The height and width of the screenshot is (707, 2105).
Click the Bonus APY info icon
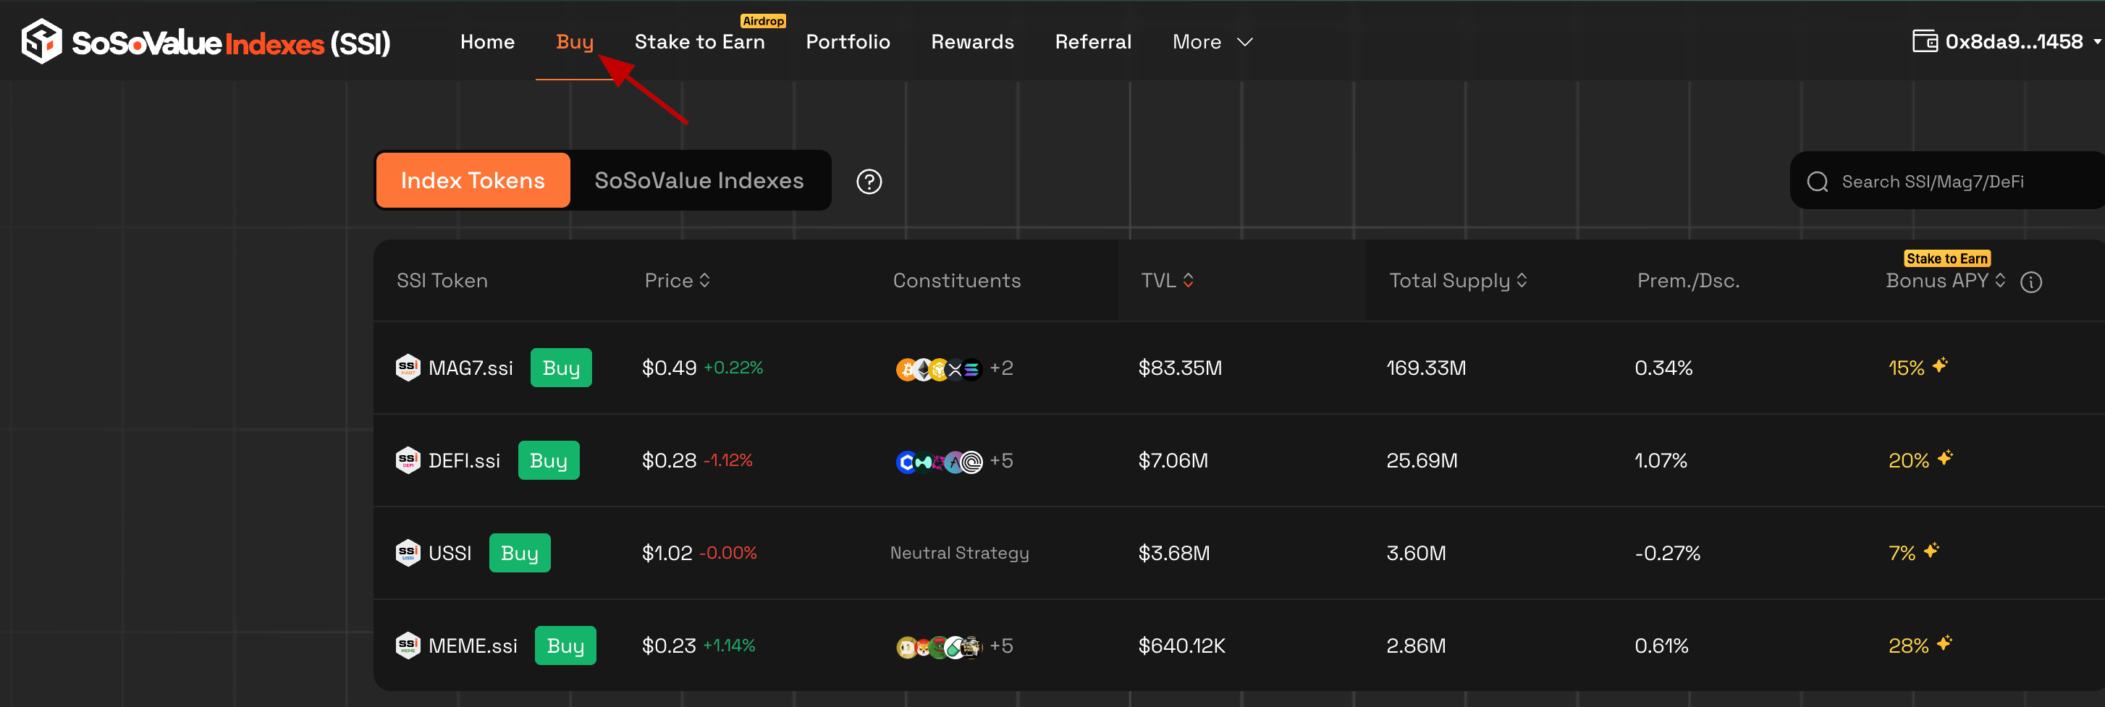[2030, 282]
